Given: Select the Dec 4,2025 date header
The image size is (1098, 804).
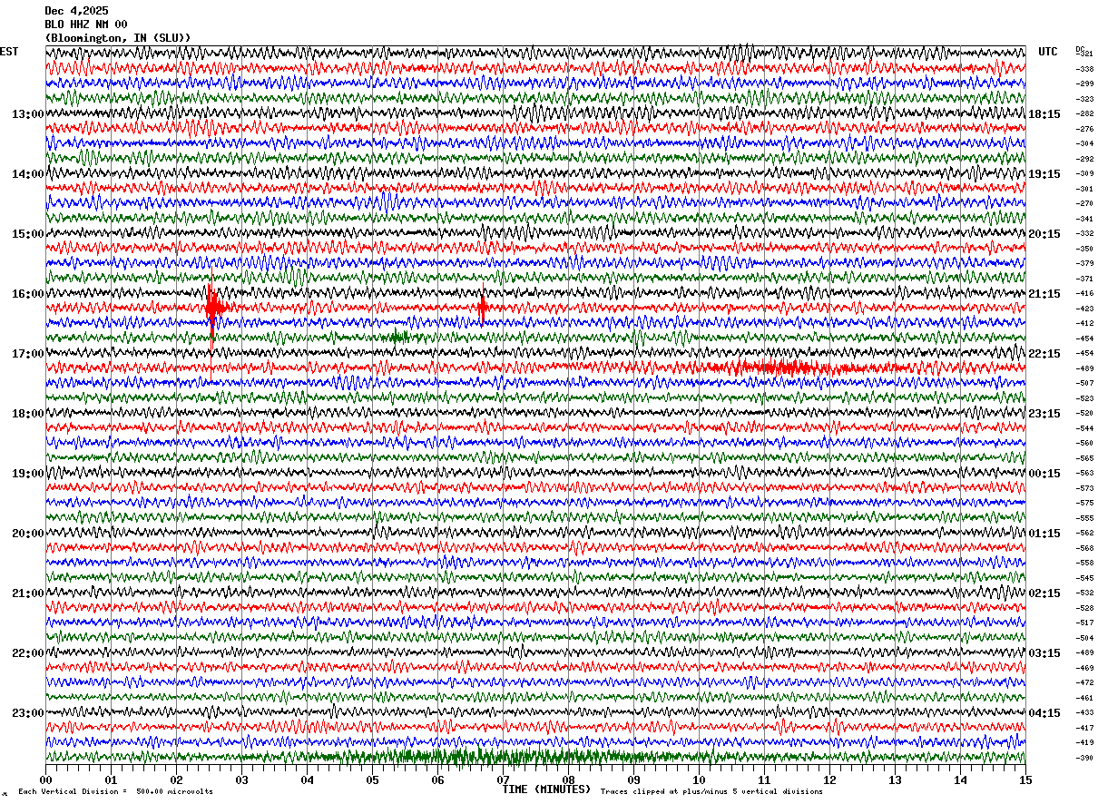Looking at the screenshot, I should click(x=76, y=11).
